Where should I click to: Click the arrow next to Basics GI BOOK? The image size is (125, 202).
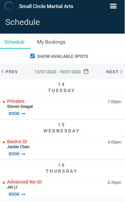(x=23, y=154)
